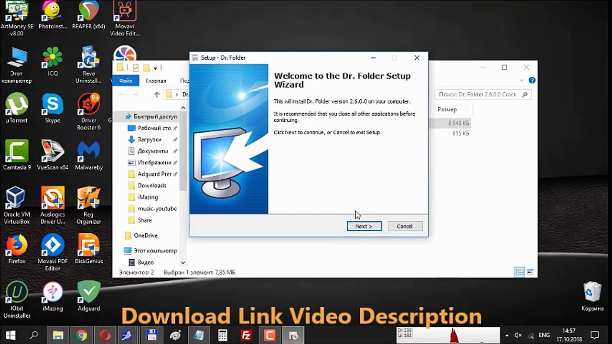Click the Explorer search field
612x344 pixels.
click(x=483, y=95)
